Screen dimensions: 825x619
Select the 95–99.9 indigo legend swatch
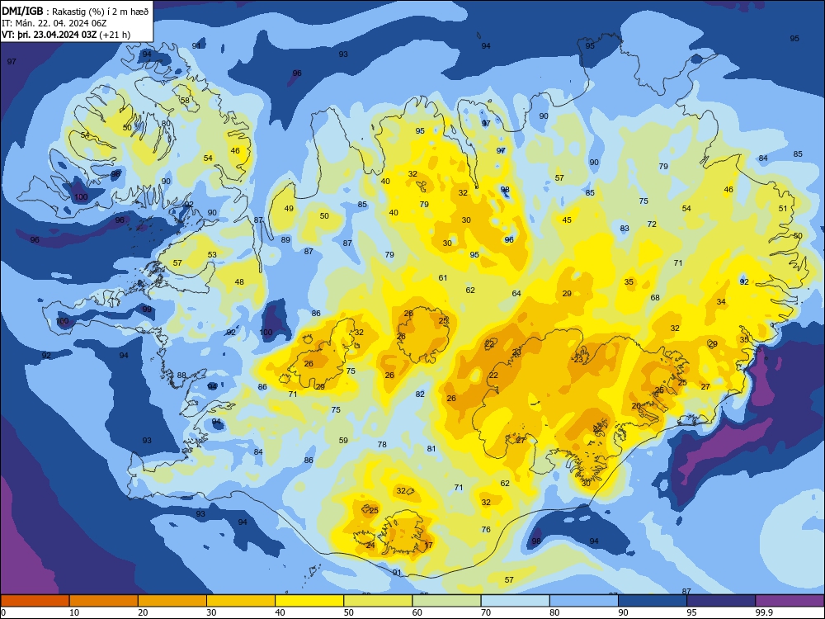(x=721, y=601)
